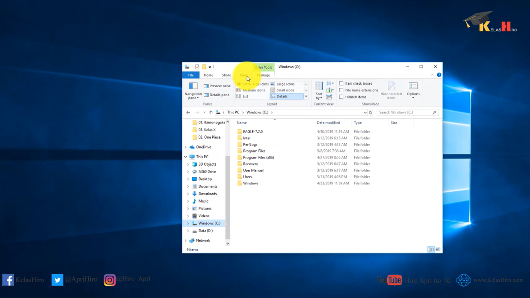This screenshot has height=298, width=530.
Task: Select the User Manual folder
Action: coord(253,170)
